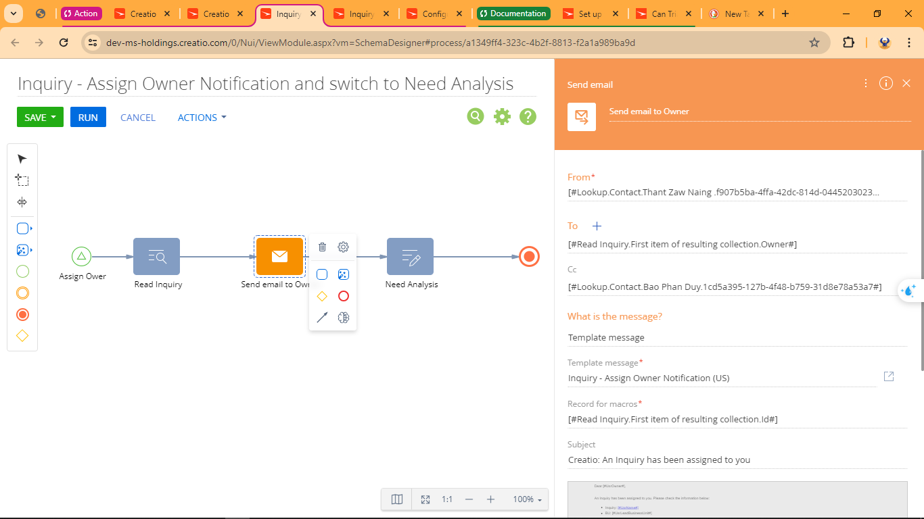Edit the To recipient field
Screen dimensions: 924x519
pos(737,244)
